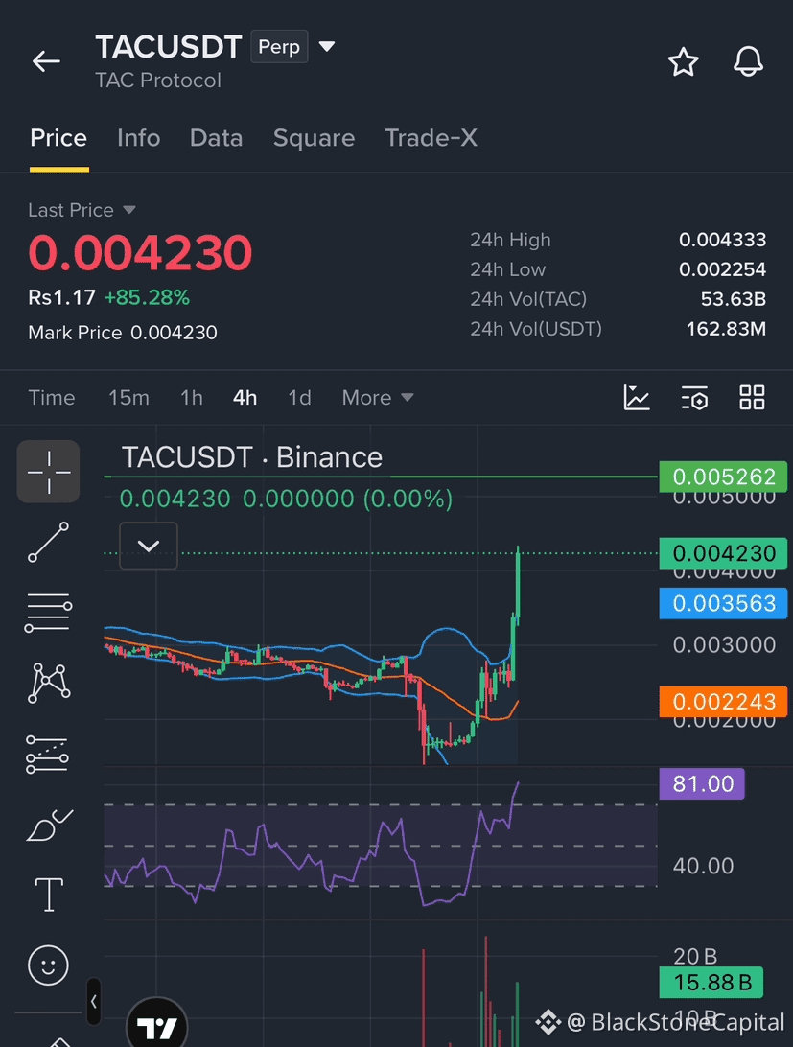This screenshot has height=1047, width=793.
Task: Click the Mark Price 0.004230 text
Action: (122, 333)
